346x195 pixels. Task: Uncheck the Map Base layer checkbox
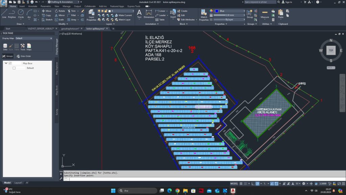coord(10,63)
